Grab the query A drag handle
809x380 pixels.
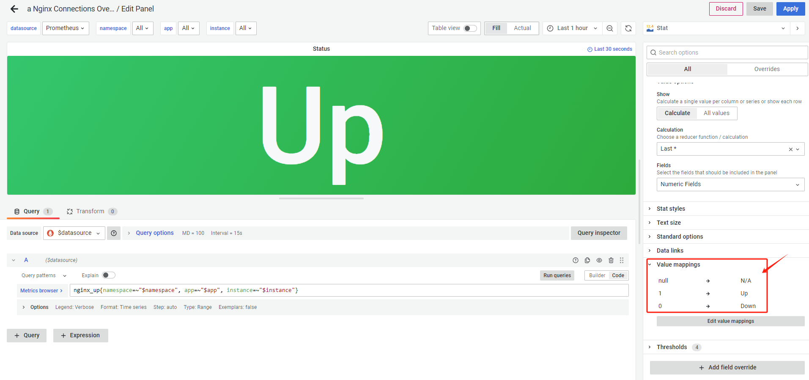point(622,260)
